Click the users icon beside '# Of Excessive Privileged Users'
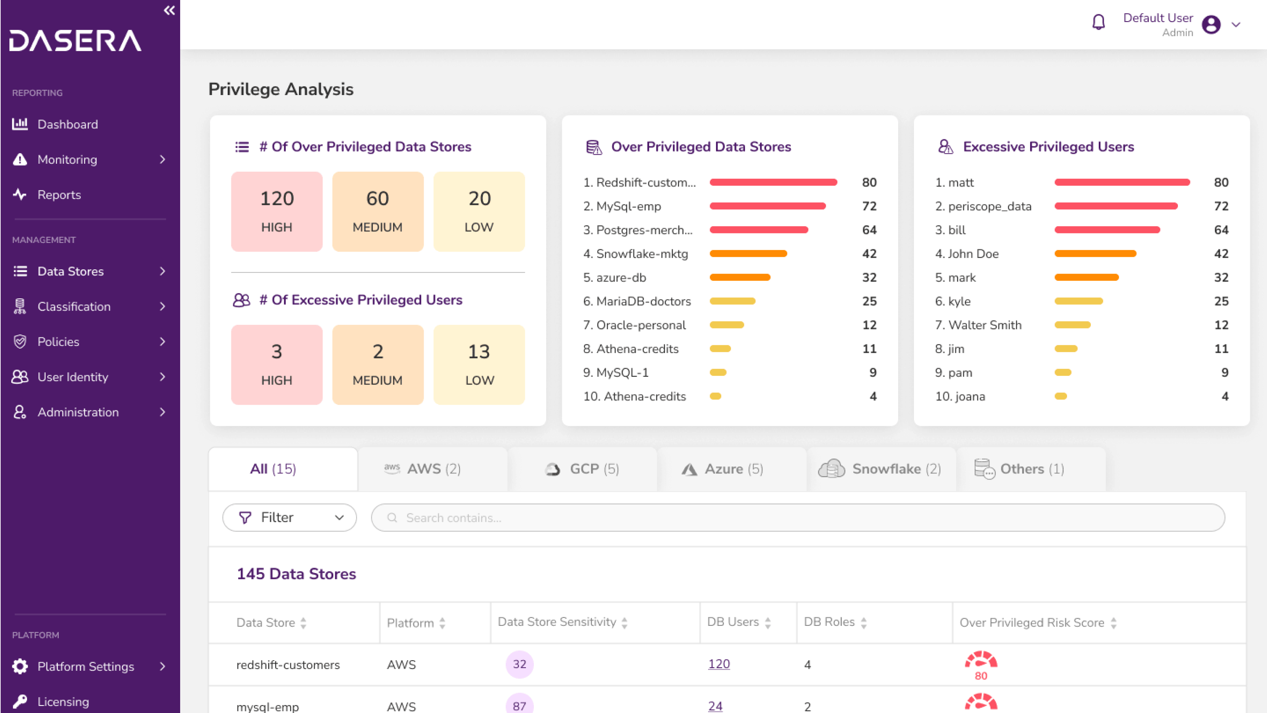The image size is (1267, 713). click(242, 300)
